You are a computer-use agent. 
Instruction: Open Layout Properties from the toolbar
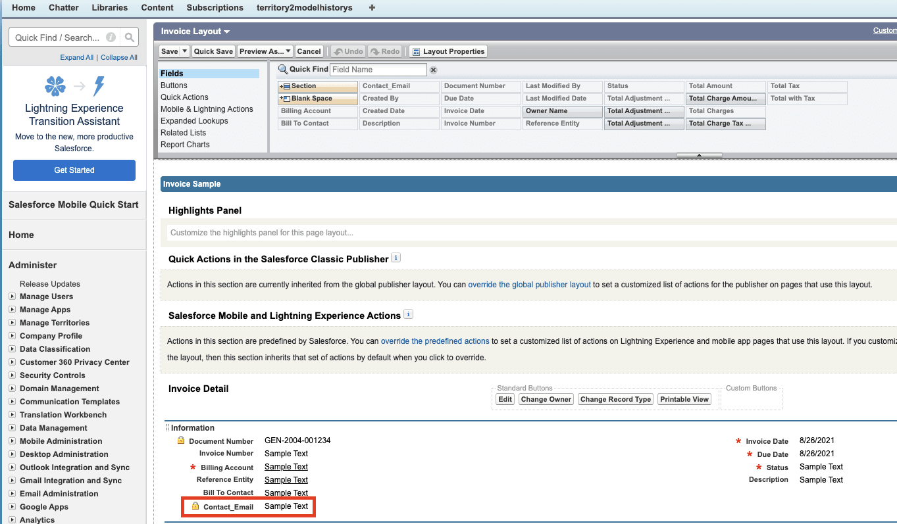[448, 51]
